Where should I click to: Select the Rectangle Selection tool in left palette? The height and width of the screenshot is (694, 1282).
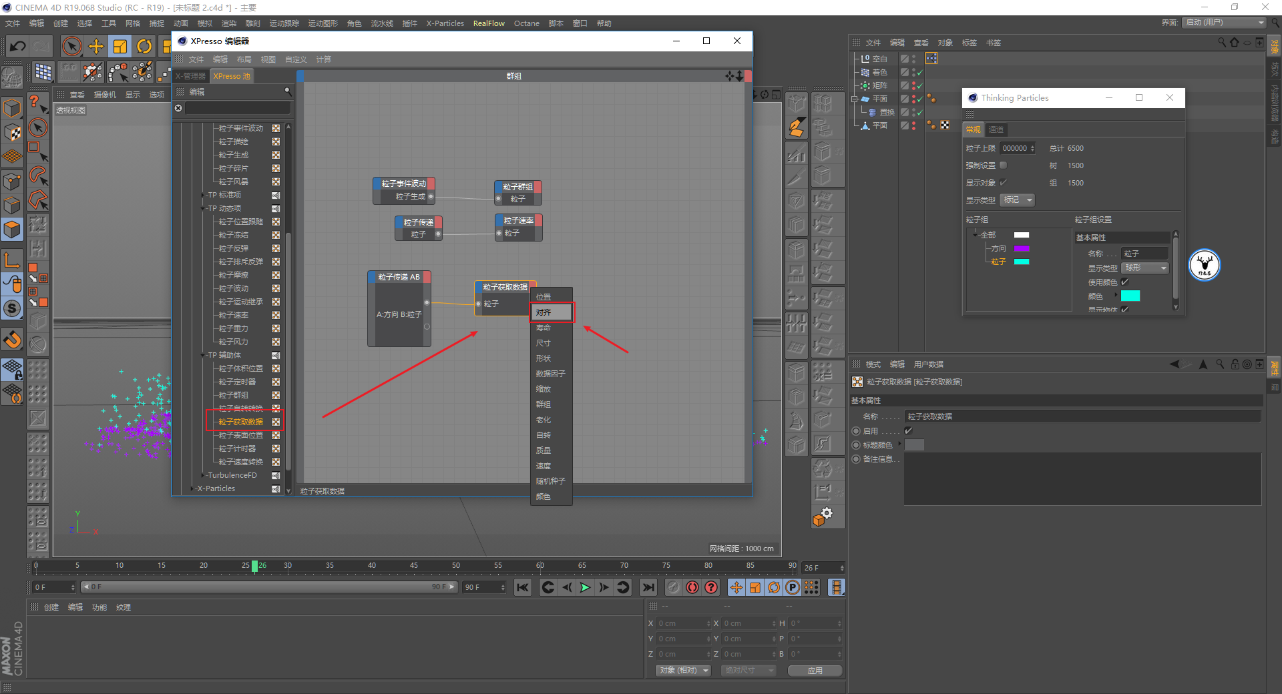pos(38,151)
